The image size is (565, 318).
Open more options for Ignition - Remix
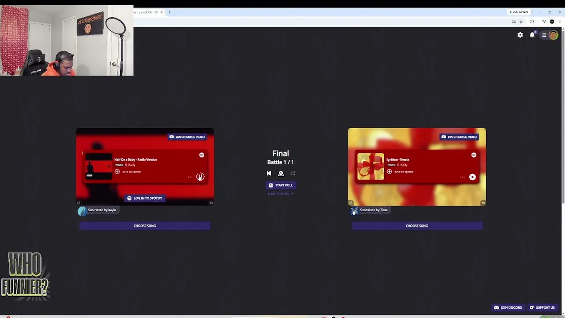(462, 177)
